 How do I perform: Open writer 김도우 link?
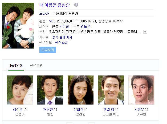[85, 26]
